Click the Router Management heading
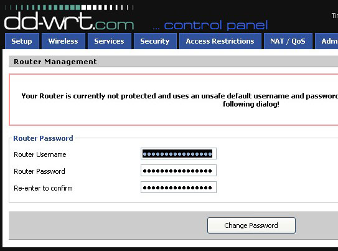This screenshot has width=338, height=251. [55, 62]
